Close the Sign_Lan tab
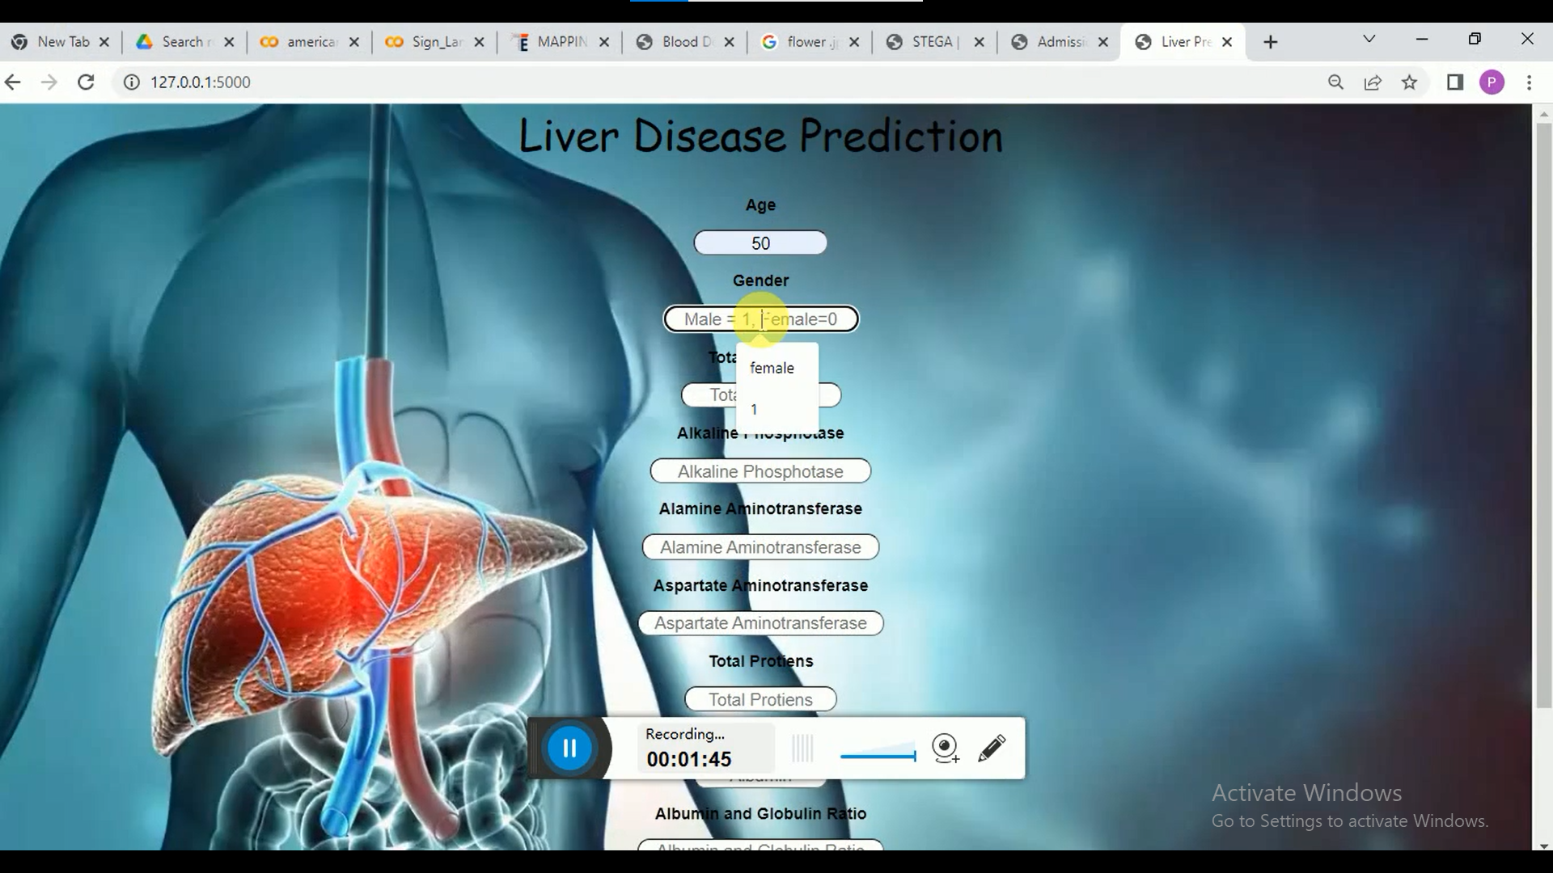1553x873 pixels. (479, 42)
